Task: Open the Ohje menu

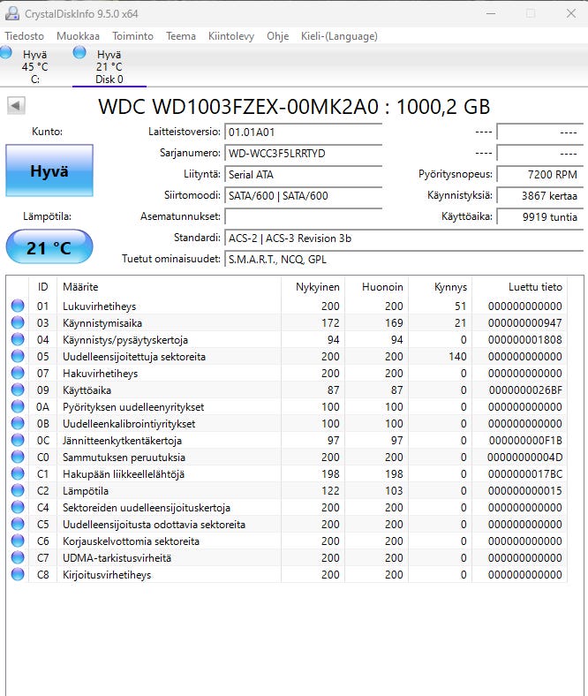Action: [278, 36]
